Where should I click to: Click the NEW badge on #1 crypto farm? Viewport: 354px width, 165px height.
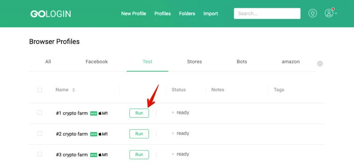point(93,113)
